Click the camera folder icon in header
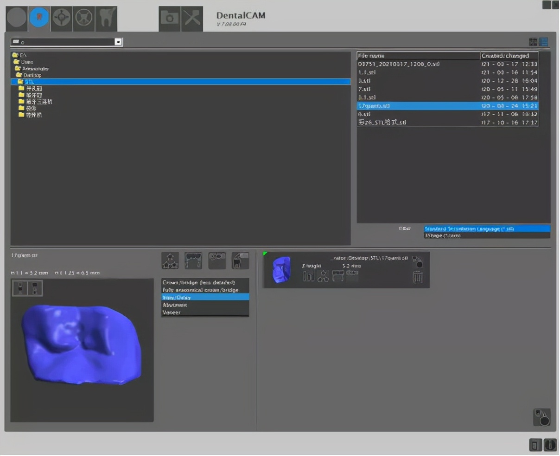This screenshot has height=456, width=560. click(x=169, y=19)
